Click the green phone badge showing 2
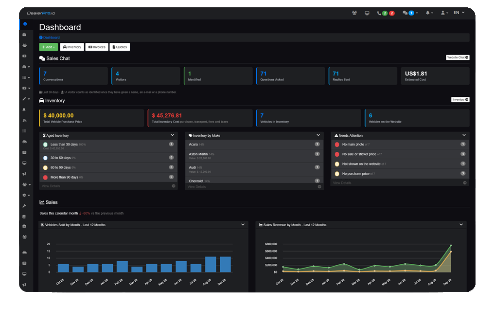Screen dimensions: 494x309 (385, 13)
